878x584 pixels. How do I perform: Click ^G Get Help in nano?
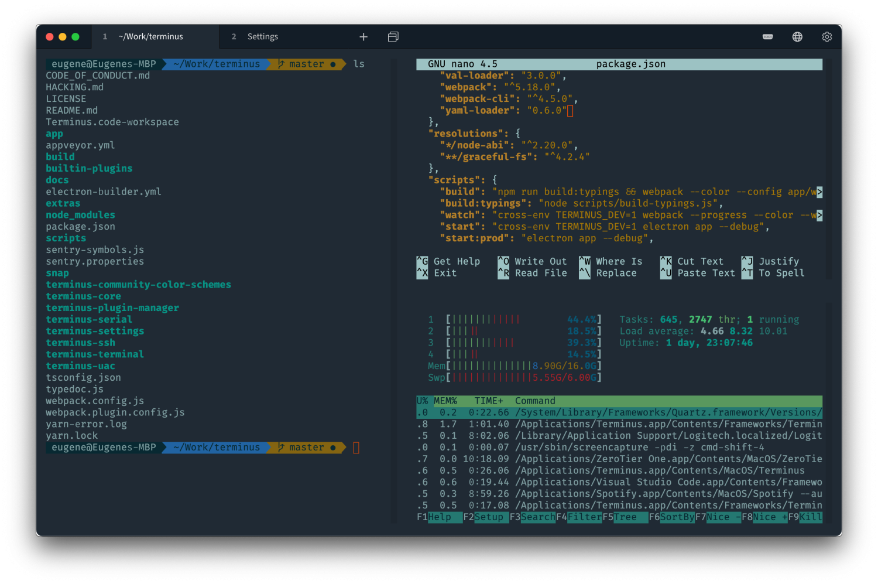(x=448, y=262)
